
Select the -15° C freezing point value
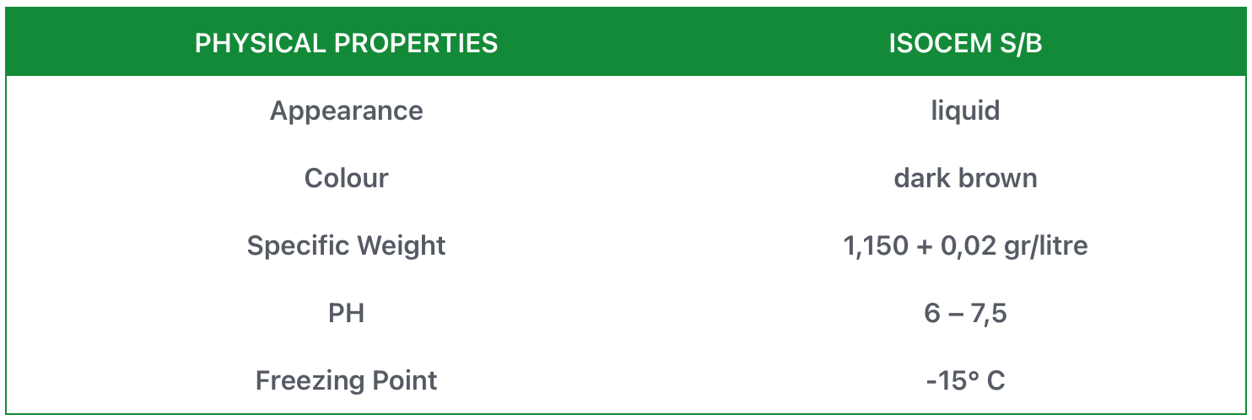click(x=965, y=380)
